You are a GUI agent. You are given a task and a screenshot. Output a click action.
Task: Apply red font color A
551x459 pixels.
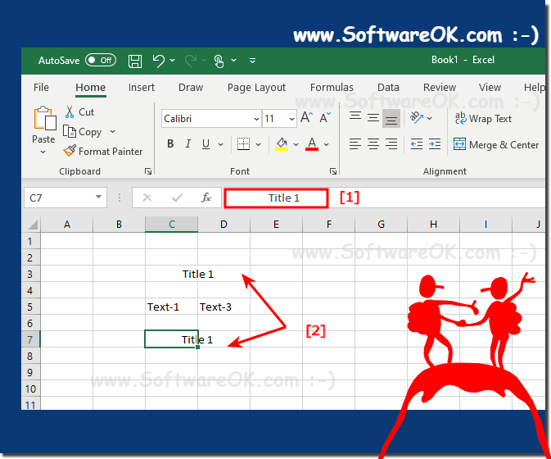pos(312,144)
